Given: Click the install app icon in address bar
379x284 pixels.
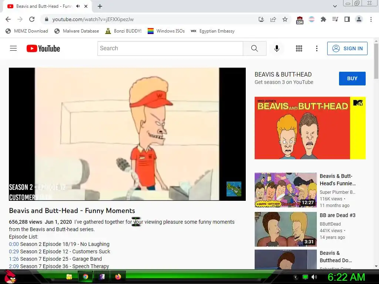Looking at the screenshot, I should click(x=261, y=19).
